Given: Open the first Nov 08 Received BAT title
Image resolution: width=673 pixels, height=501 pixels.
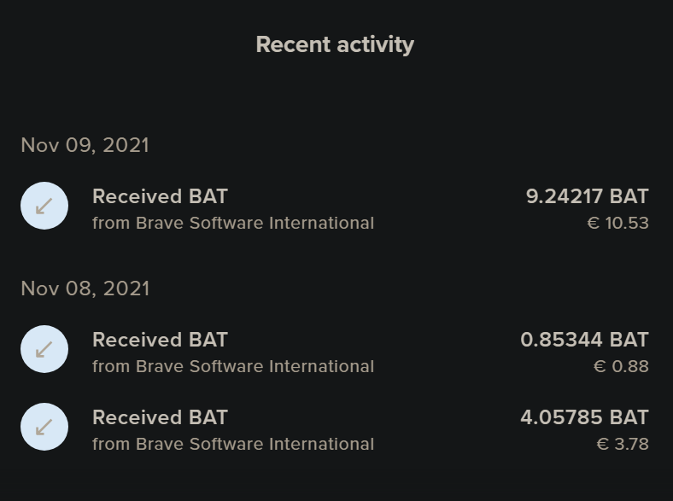Looking at the screenshot, I should point(160,340).
